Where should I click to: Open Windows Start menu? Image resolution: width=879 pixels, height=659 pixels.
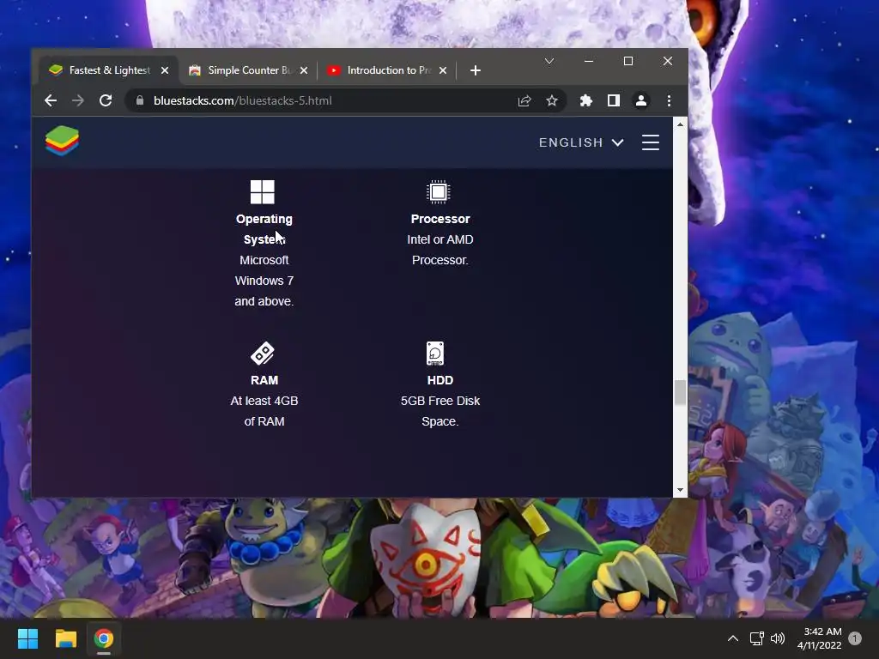27,638
